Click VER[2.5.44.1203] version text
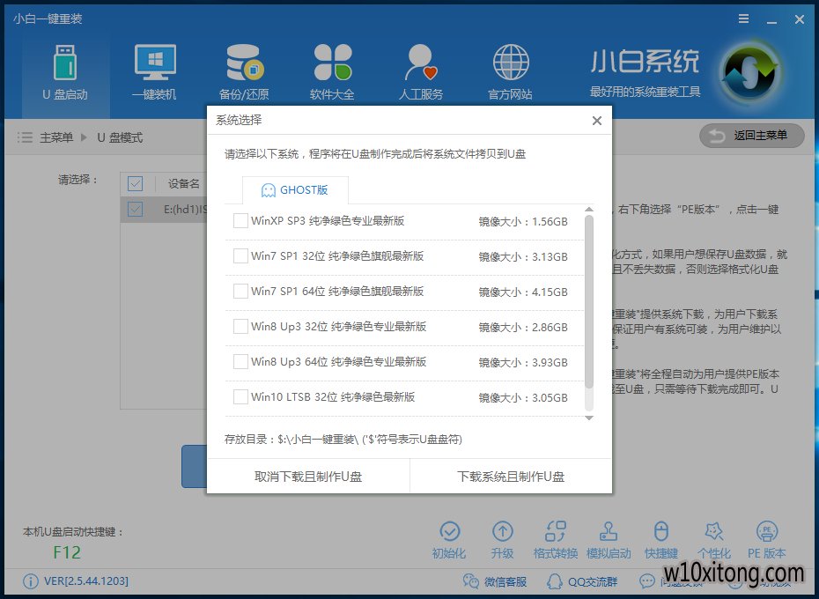This screenshot has height=599, width=819. 86,581
